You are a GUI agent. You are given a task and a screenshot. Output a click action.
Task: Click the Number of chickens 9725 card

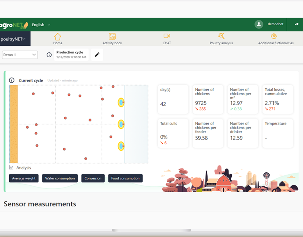tap(208, 99)
